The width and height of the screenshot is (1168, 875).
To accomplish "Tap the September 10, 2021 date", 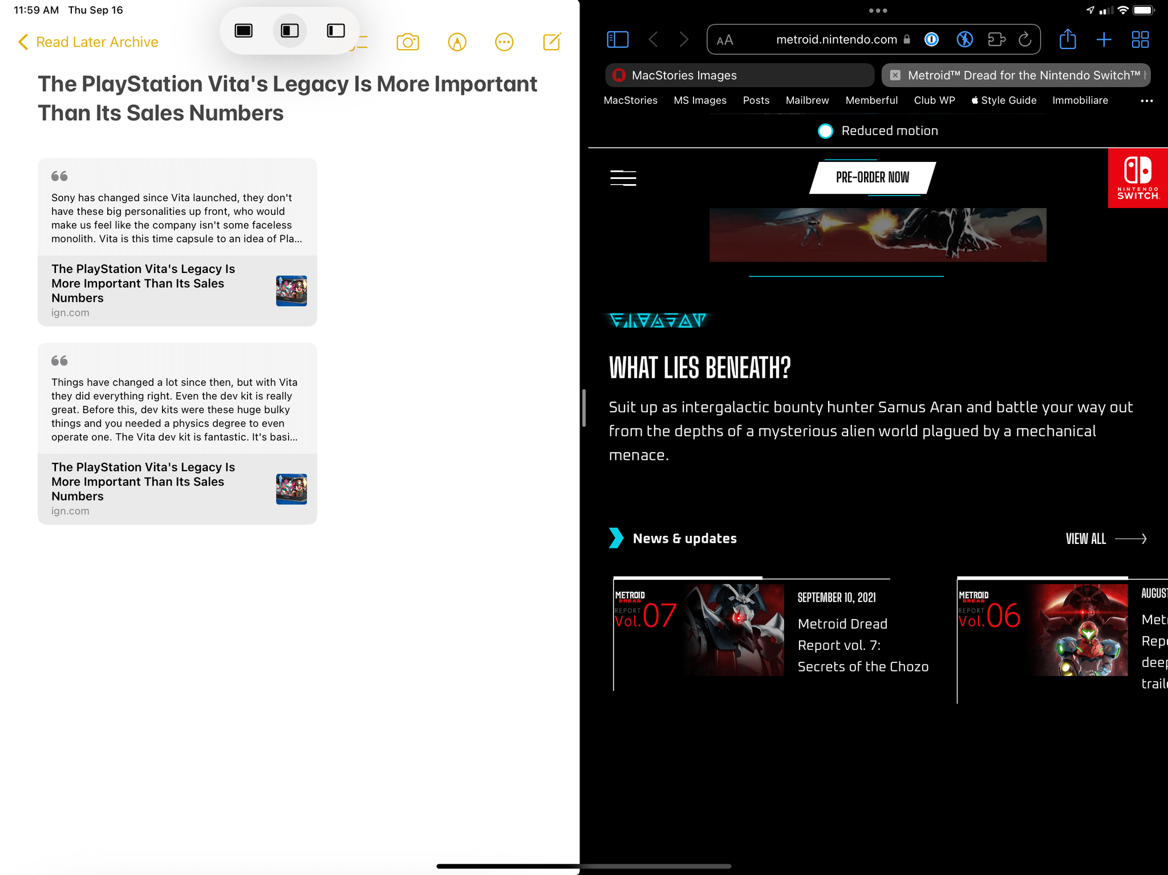I will click(837, 597).
